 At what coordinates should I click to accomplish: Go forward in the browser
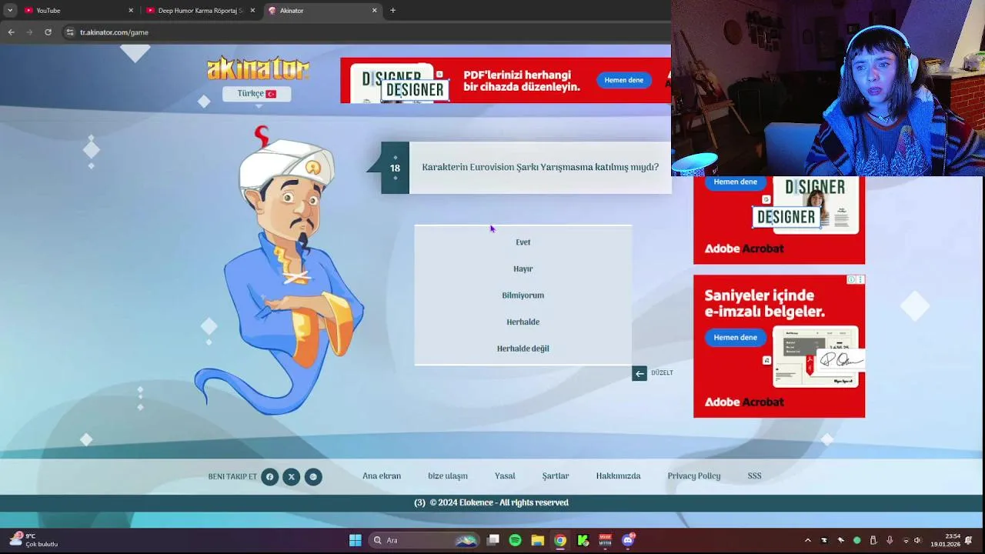click(29, 32)
